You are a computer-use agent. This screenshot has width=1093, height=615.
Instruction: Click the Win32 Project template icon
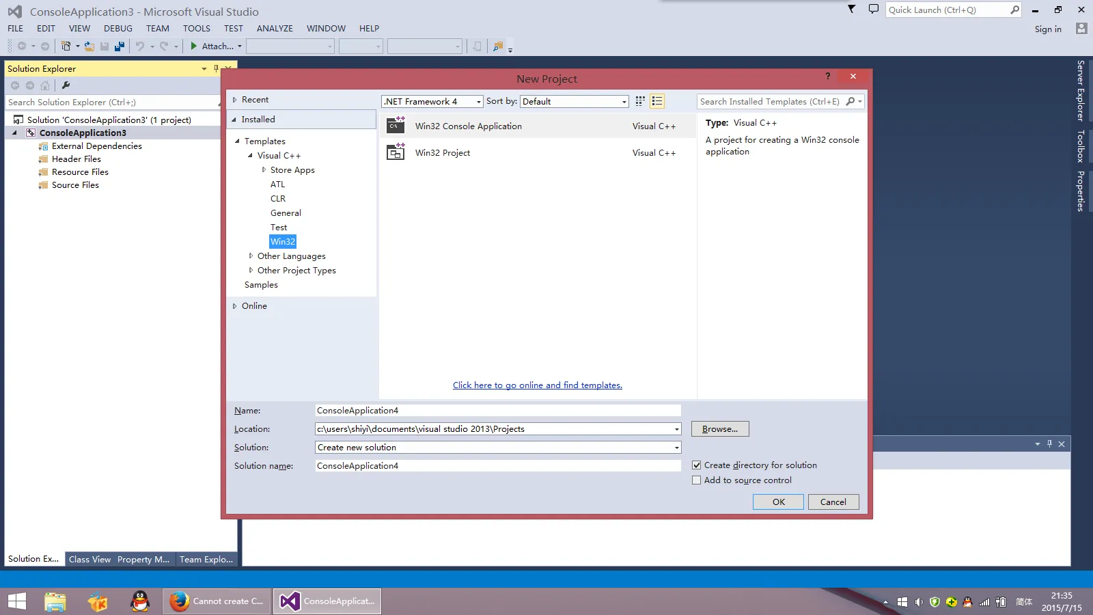(x=396, y=152)
